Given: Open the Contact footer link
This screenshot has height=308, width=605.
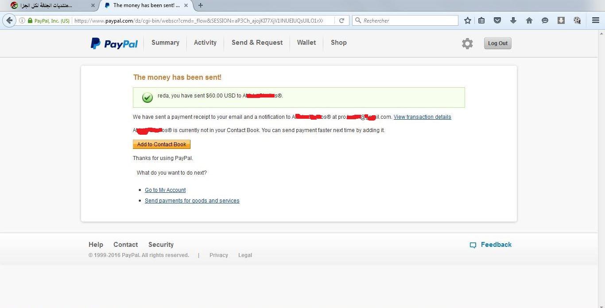Looking at the screenshot, I should point(126,245).
